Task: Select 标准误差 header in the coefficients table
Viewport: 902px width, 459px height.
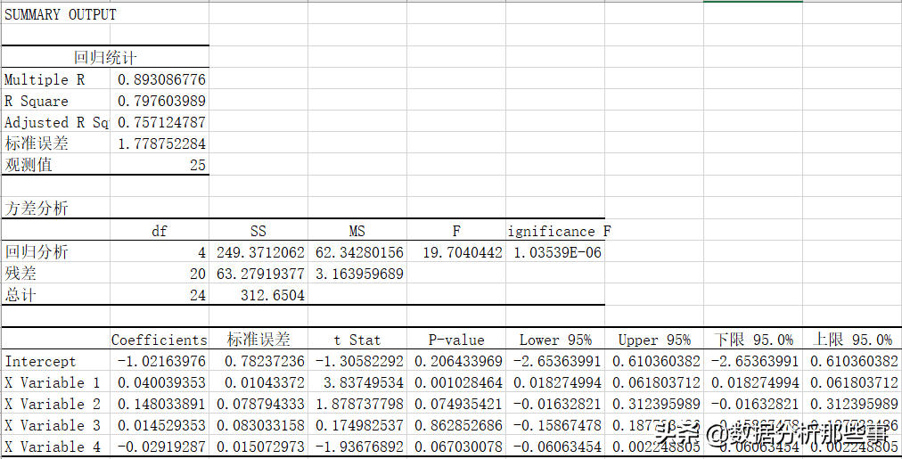Action: (258, 340)
